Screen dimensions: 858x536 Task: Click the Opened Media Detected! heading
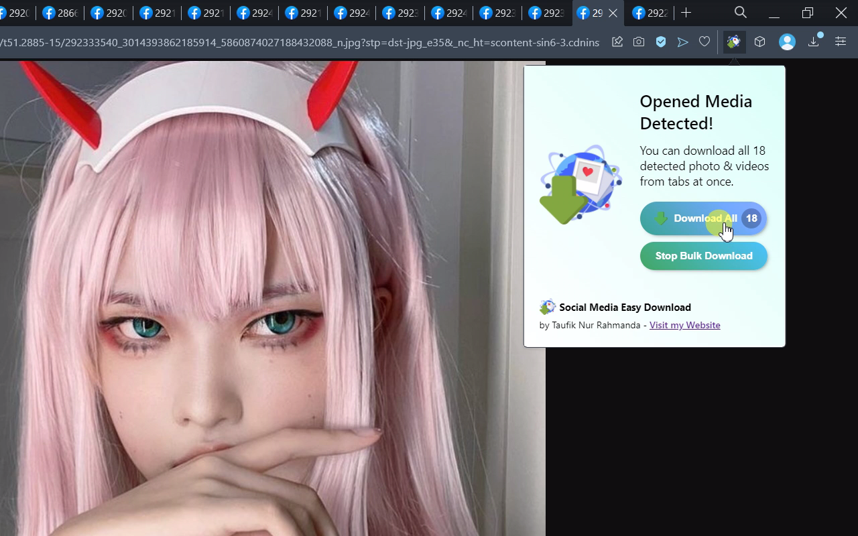(696, 112)
